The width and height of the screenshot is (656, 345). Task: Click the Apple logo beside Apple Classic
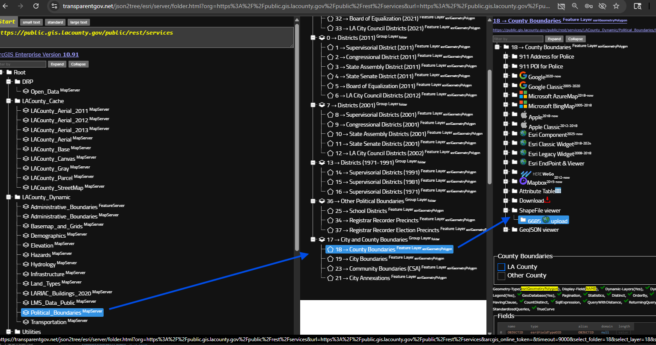pyautogui.click(x=523, y=125)
